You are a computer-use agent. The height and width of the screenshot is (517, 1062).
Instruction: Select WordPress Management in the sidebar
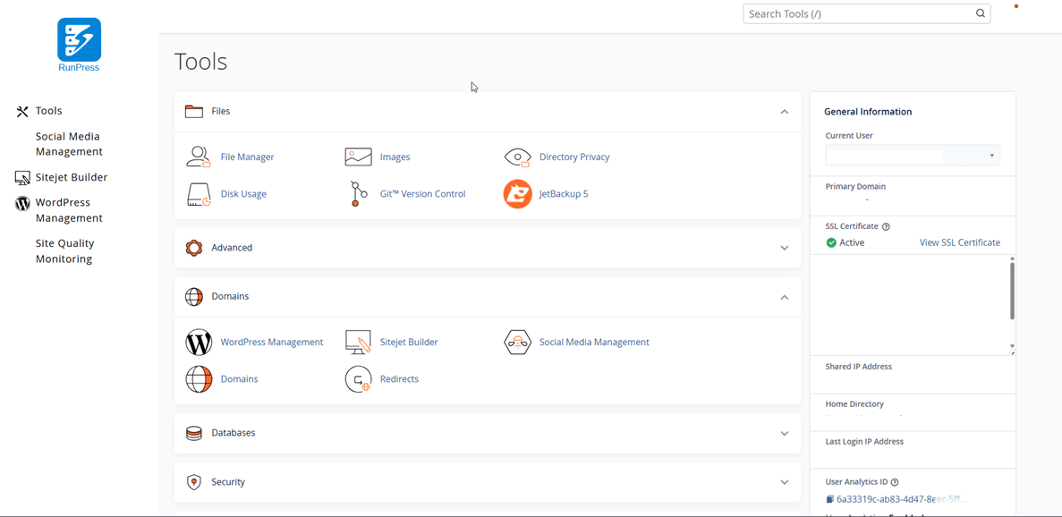coord(69,210)
